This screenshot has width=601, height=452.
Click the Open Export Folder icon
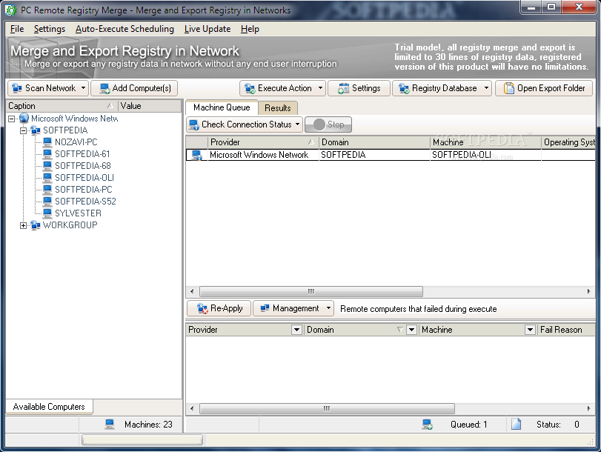click(x=508, y=88)
